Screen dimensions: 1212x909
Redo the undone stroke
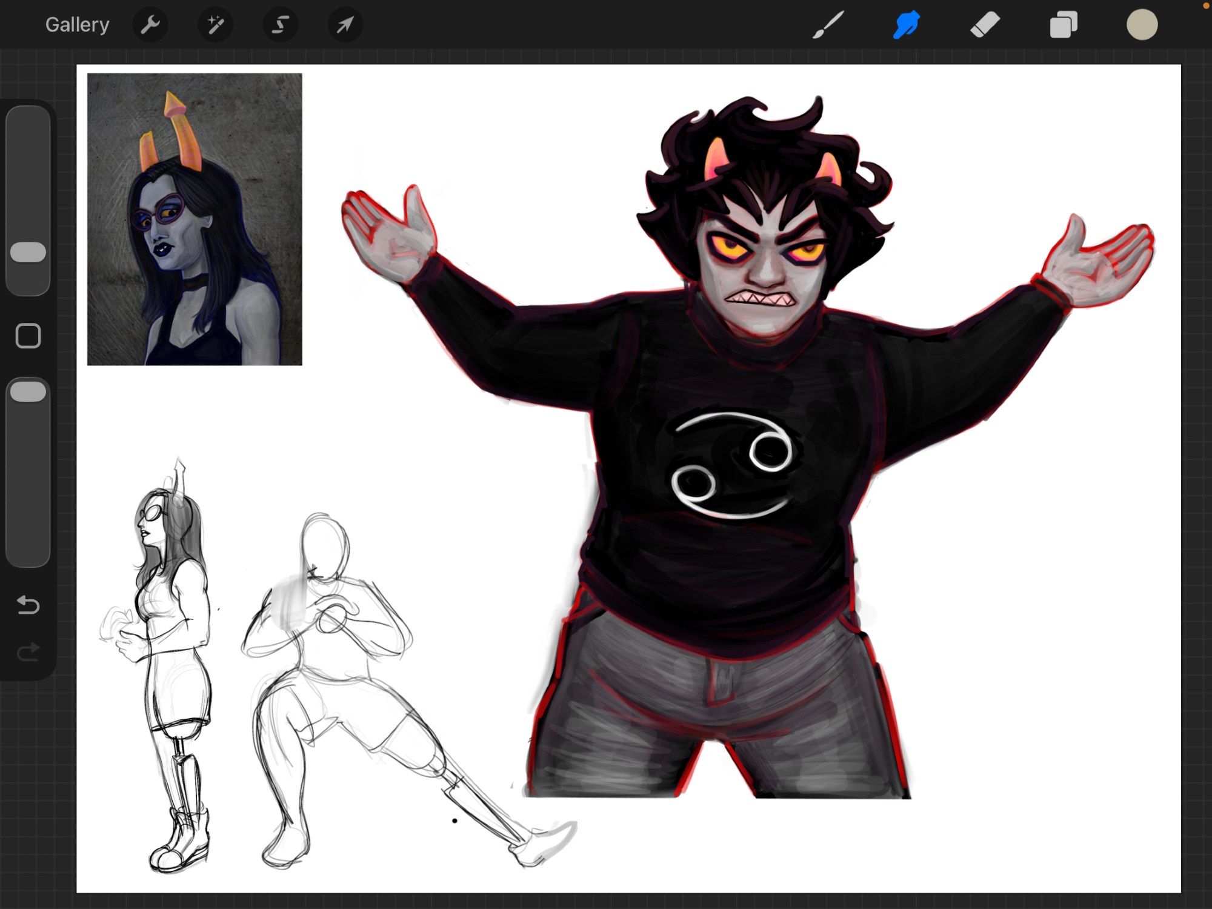(x=28, y=652)
